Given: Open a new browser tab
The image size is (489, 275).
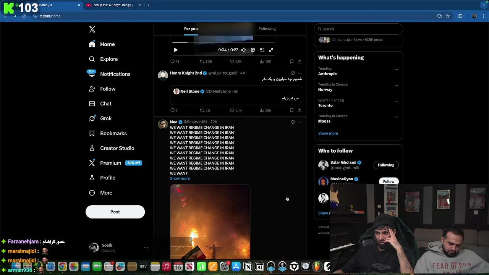Looking at the screenshot, I should 149,5.
